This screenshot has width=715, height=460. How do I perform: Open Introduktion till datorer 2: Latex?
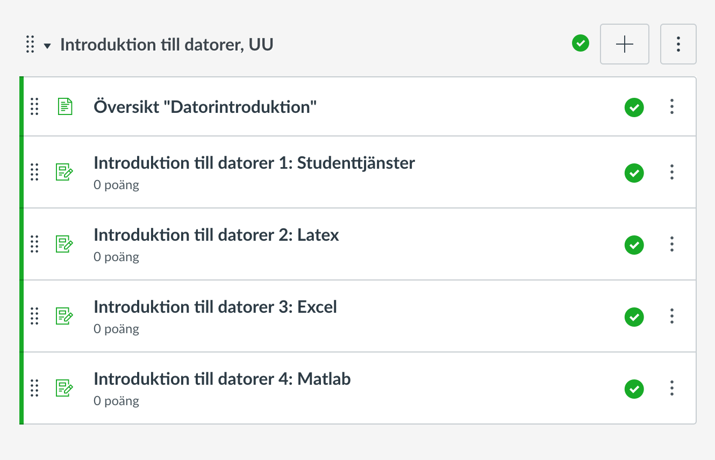(216, 235)
